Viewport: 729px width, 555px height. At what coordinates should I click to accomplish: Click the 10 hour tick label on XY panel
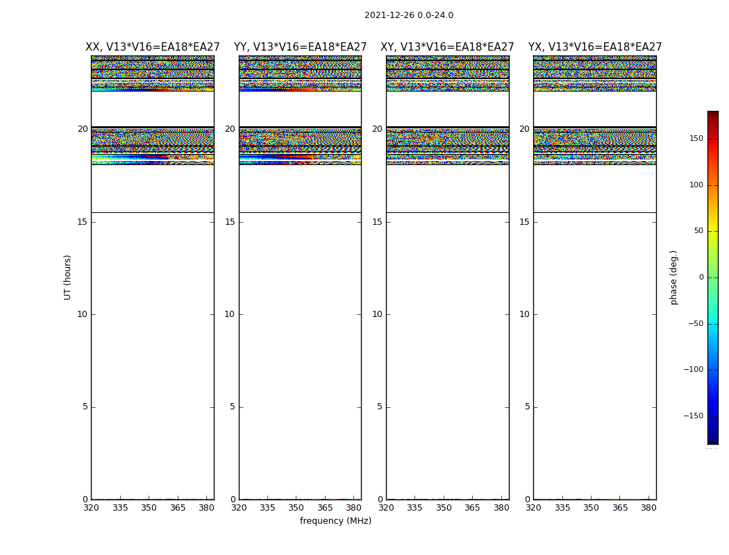[x=377, y=314]
